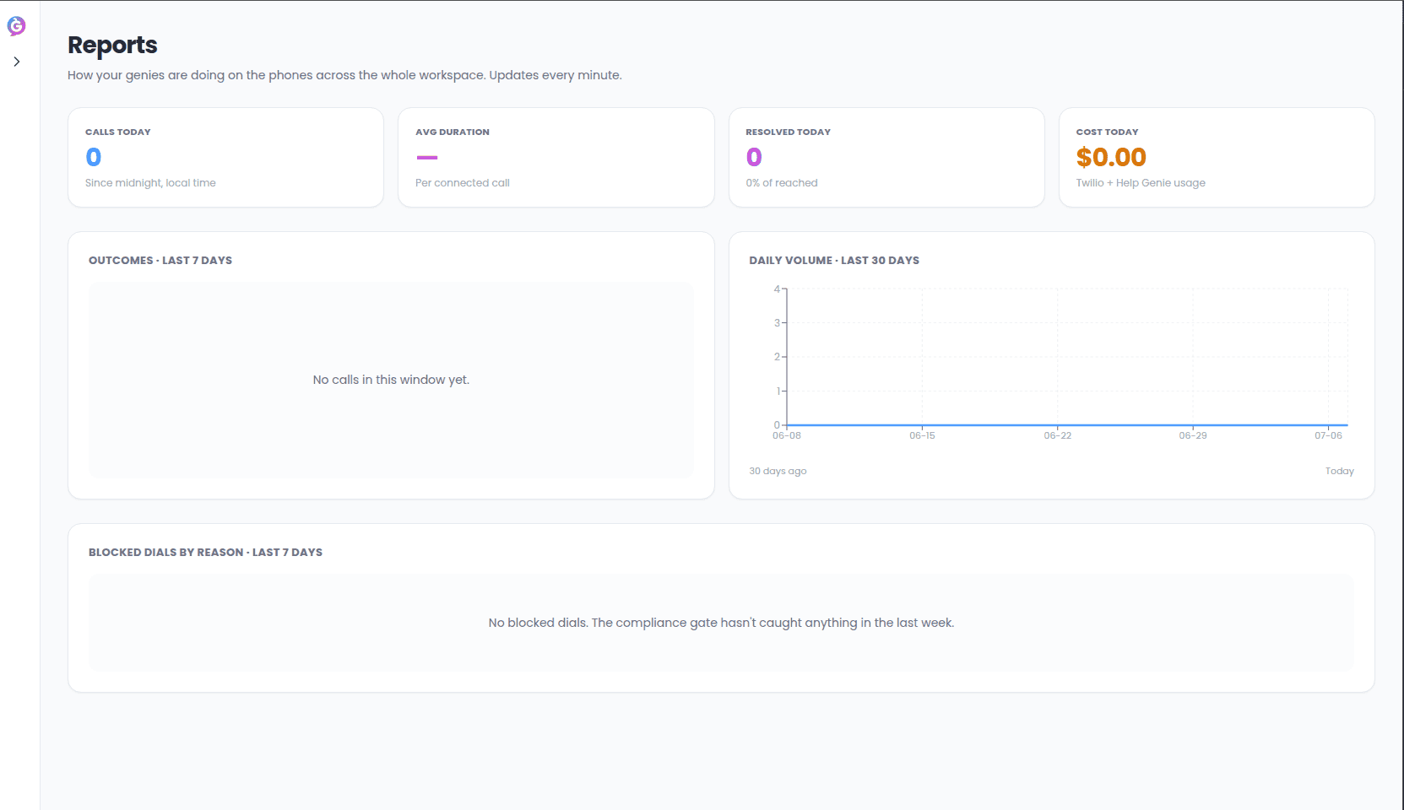Click the AVG DURATION label
1404x810 pixels.
coord(453,132)
